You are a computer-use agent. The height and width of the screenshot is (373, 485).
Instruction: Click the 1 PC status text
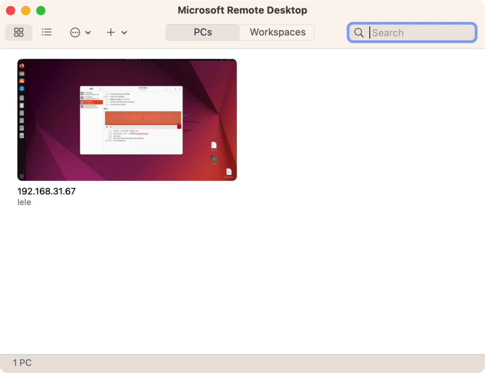pos(22,363)
